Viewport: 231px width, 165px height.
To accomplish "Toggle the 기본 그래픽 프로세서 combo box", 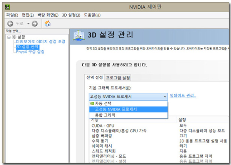I will point(128,97).
